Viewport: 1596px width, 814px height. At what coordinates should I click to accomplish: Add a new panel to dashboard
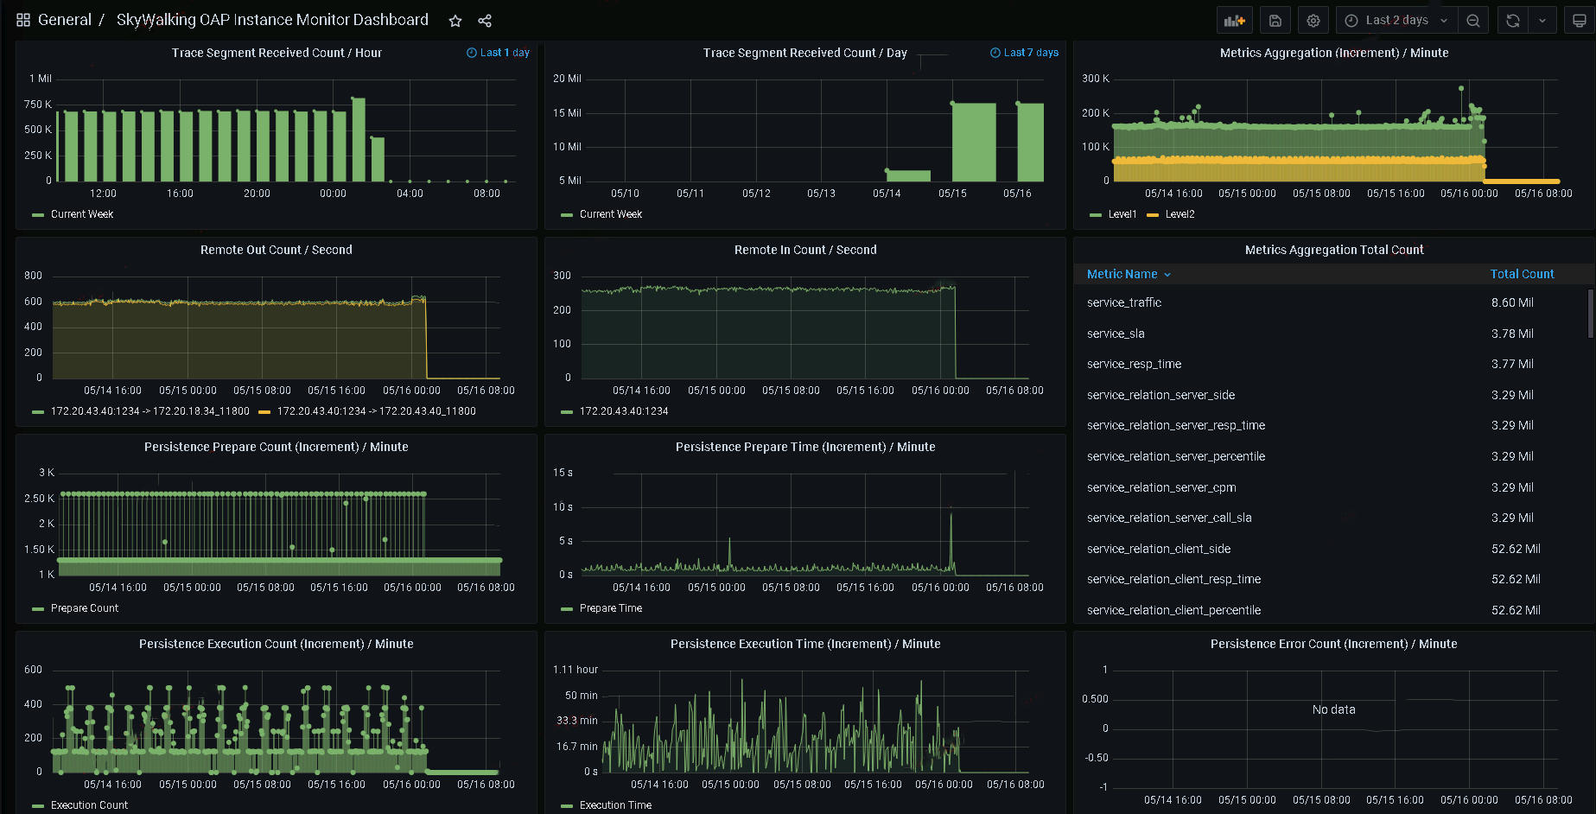click(x=1235, y=21)
